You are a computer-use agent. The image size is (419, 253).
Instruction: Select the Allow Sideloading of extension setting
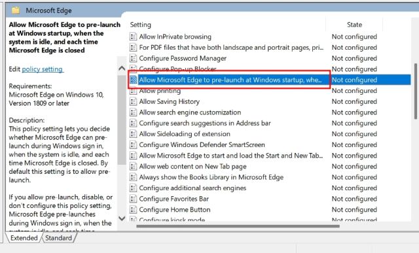point(185,134)
